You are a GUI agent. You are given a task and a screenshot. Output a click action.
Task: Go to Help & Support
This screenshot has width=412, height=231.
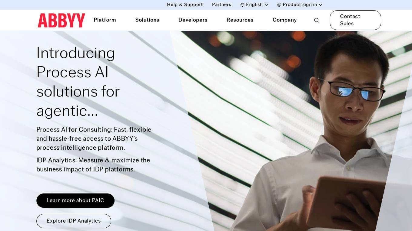[x=185, y=5]
